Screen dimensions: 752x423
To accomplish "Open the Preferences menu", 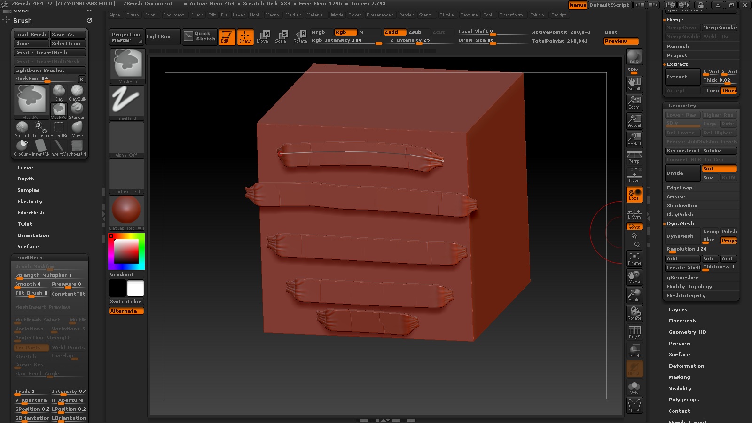I will click(x=379, y=15).
